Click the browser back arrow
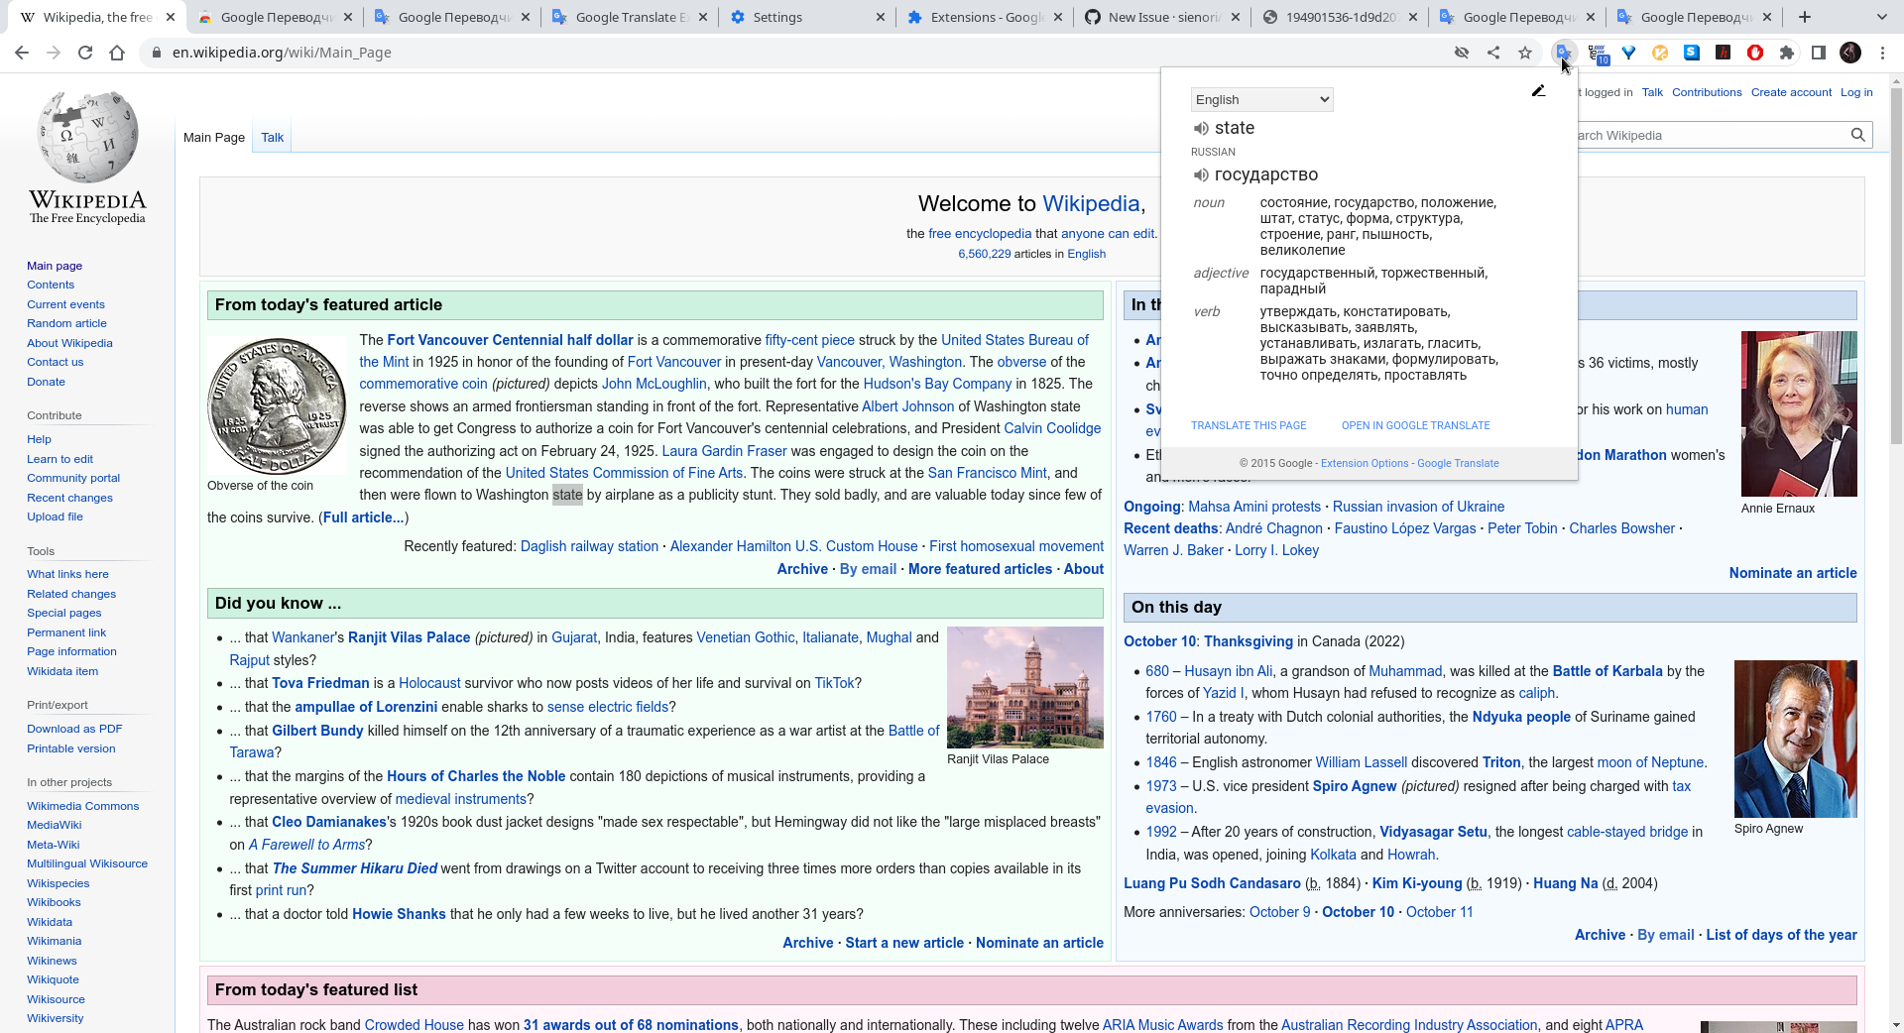 [22, 53]
